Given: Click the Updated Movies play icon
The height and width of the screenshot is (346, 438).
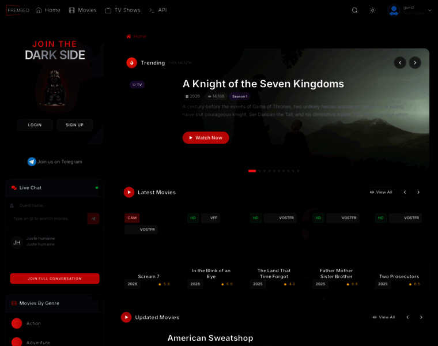Looking at the screenshot, I should [126, 317].
